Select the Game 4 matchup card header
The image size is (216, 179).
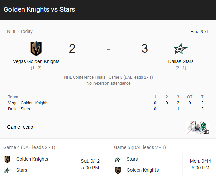coord(29,147)
